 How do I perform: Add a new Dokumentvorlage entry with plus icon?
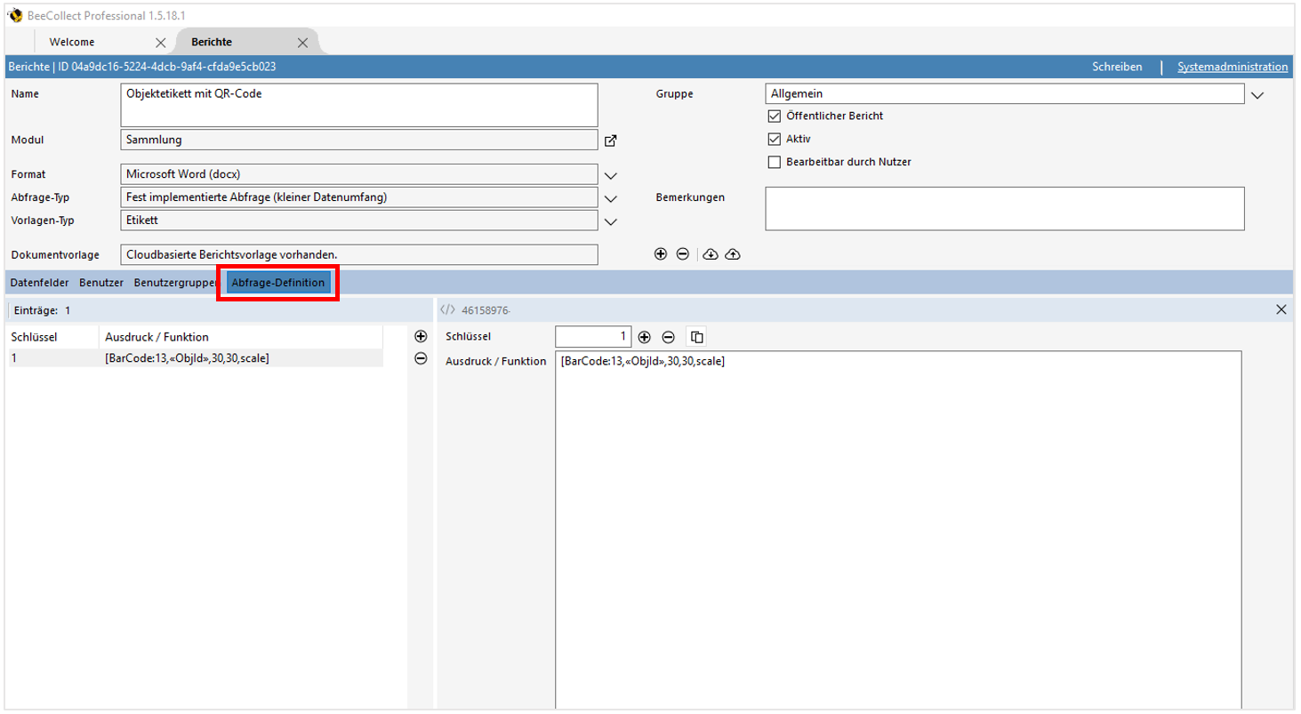click(x=661, y=253)
